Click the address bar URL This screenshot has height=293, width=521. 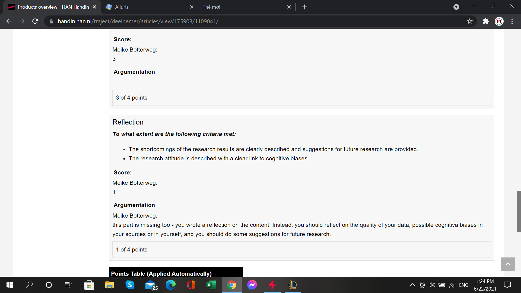[138, 21]
